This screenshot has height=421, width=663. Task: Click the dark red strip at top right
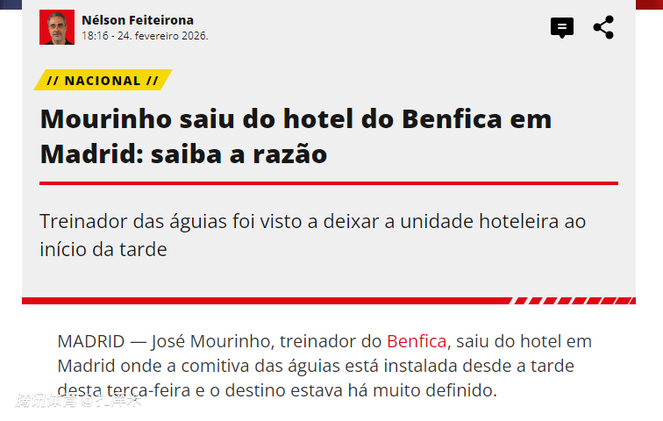click(649, 4)
